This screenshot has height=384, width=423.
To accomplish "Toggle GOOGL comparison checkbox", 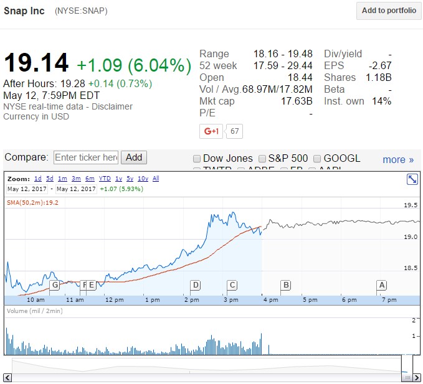I will [x=317, y=159].
